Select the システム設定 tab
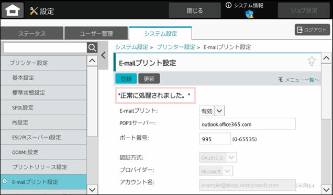333x195 pixels. pos(160,33)
